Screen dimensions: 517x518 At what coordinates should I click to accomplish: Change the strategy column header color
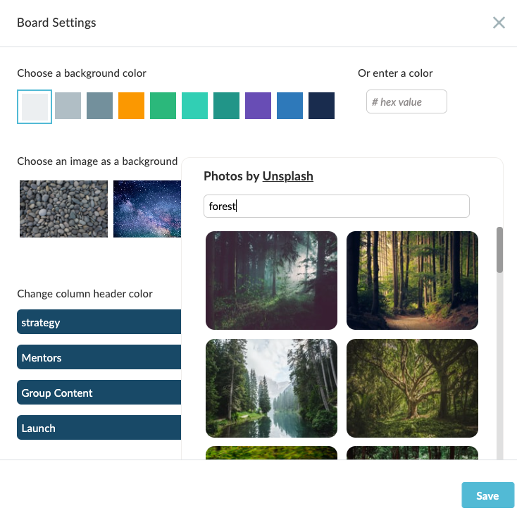pyautogui.click(x=99, y=322)
